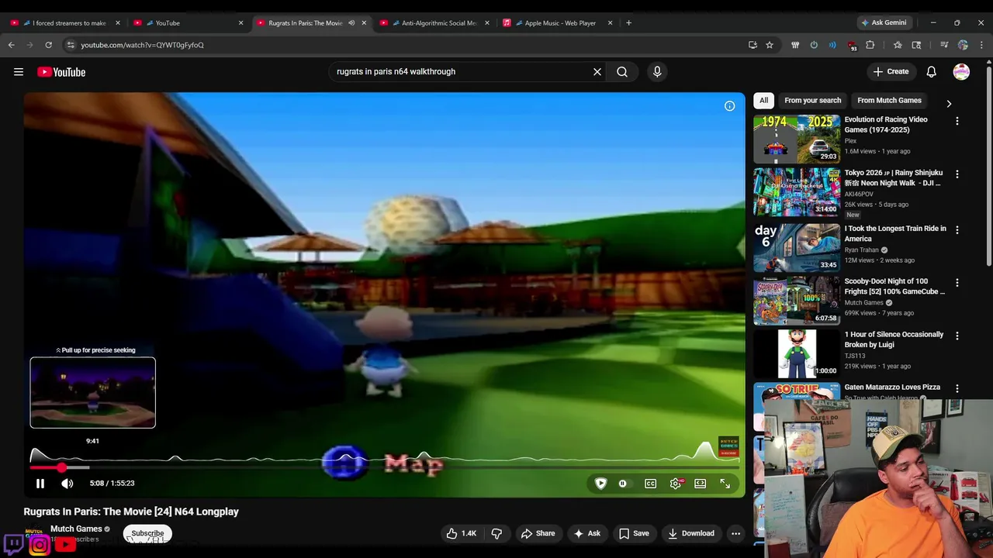
Task: Switch to the YouTube browser tab
Action: [x=188, y=23]
